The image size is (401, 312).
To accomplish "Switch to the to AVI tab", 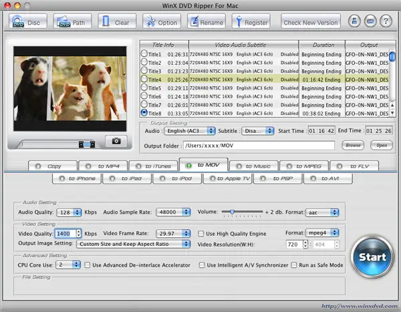I will [x=328, y=178].
